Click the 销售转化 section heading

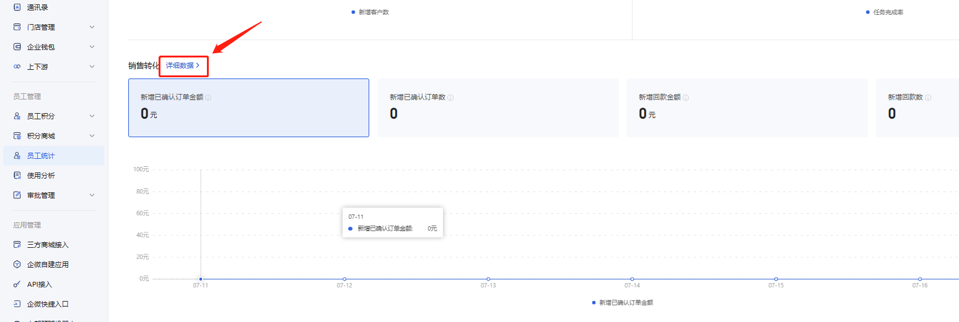click(x=144, y=66)
